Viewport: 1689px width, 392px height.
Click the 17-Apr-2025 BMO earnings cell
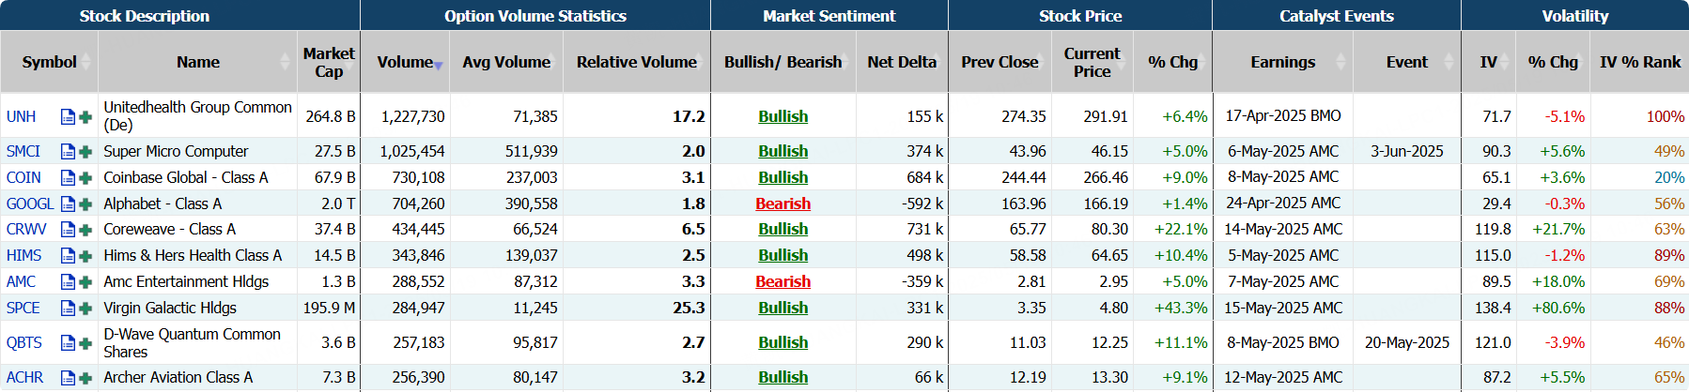[1282, 116]
